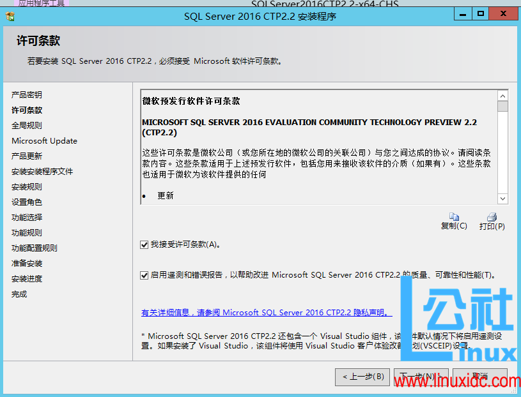The width and height of the screenshot is (521, 397).
Task: Select the 设置角色 step
Action: [x=27, y=202]
